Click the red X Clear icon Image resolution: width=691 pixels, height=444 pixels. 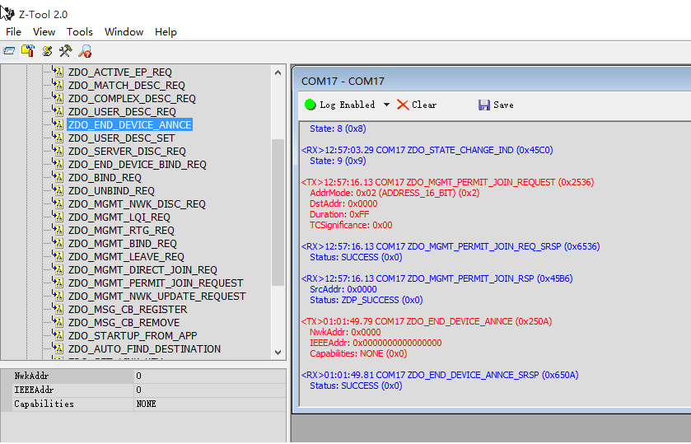(x=403, y=105)
